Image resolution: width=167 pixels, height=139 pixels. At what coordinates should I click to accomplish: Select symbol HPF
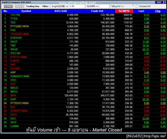(13, 65)
